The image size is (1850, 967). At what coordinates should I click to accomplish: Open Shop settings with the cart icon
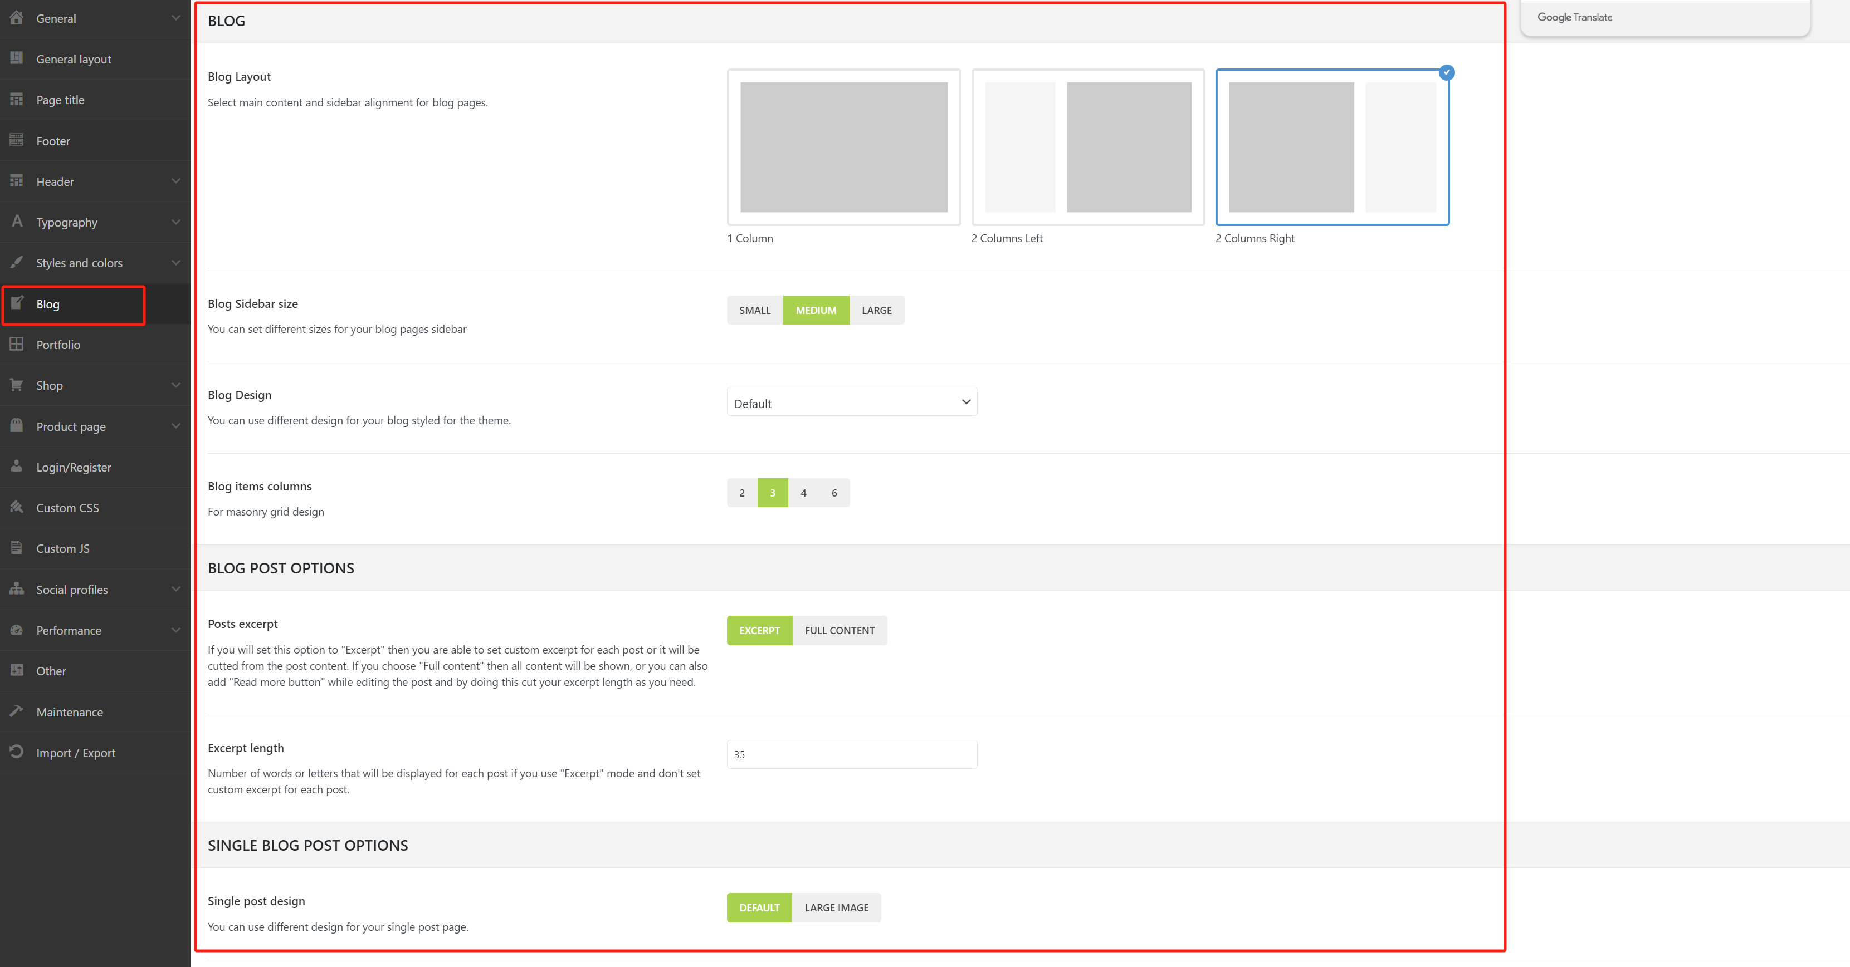pos(17,385)
